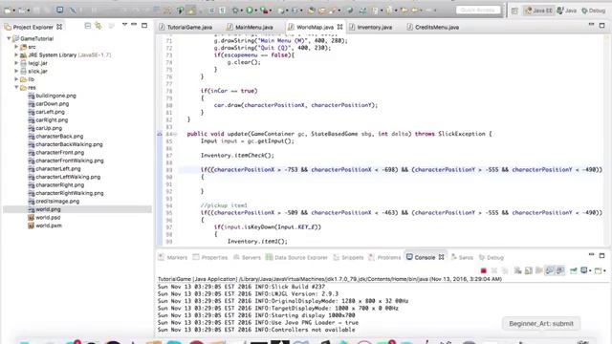
Task: Open the Open Perspective icon
Action: (514, 11)
